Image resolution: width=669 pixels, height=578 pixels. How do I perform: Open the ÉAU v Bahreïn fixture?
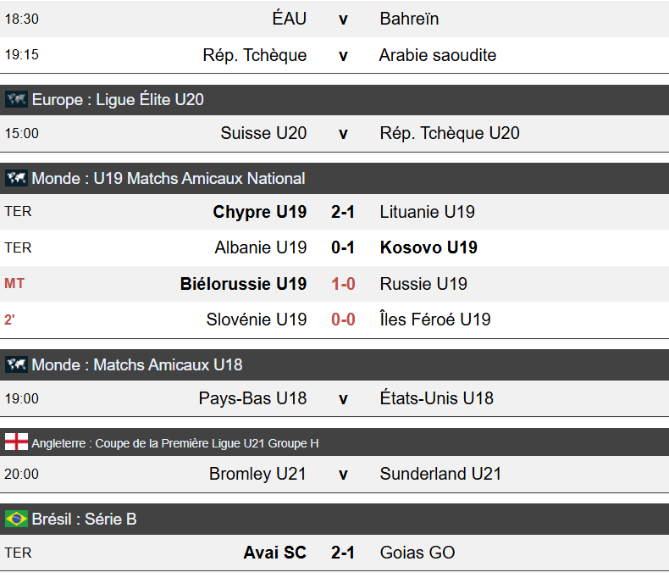pyautogui.click(x=343, y=19)
